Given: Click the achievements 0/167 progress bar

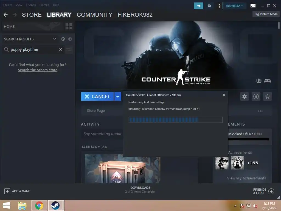Looking at the screenshot, I should tap(249, 139).
